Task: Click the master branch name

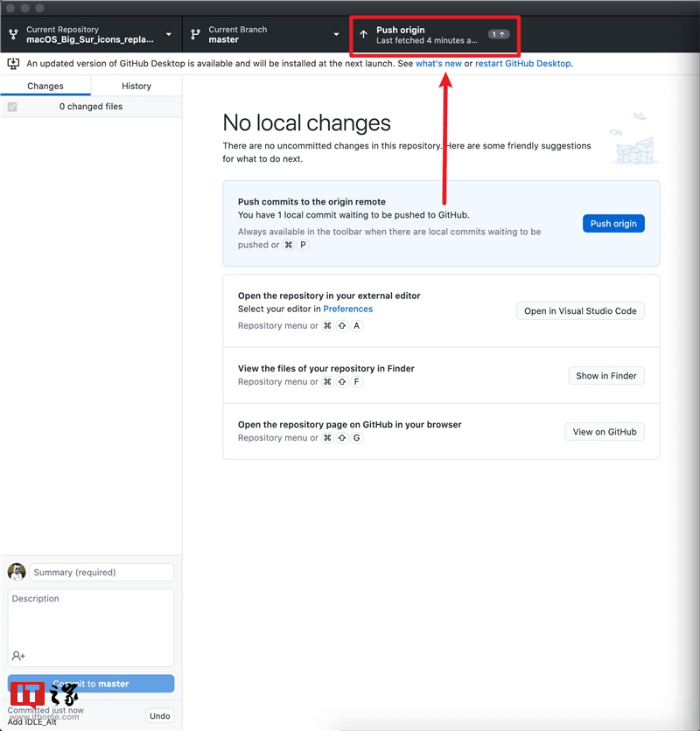Action: [223, 39]
